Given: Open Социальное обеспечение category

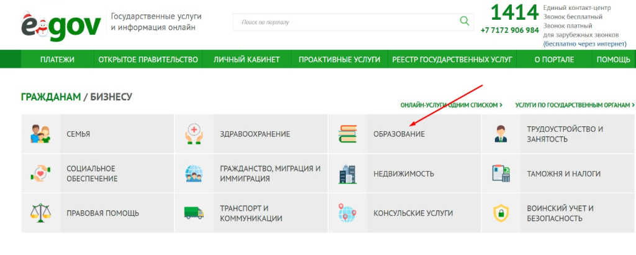Looking at the screenshot, I should coord(98,174).
